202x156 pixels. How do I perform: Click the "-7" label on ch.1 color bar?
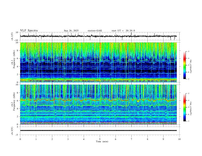pyautogui.click(x=188, y=79)
